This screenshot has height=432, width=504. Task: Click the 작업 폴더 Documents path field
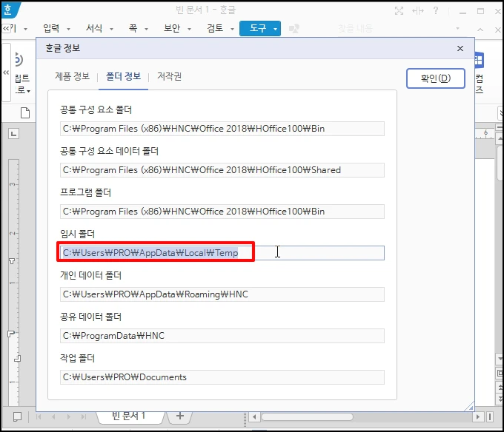222,377
